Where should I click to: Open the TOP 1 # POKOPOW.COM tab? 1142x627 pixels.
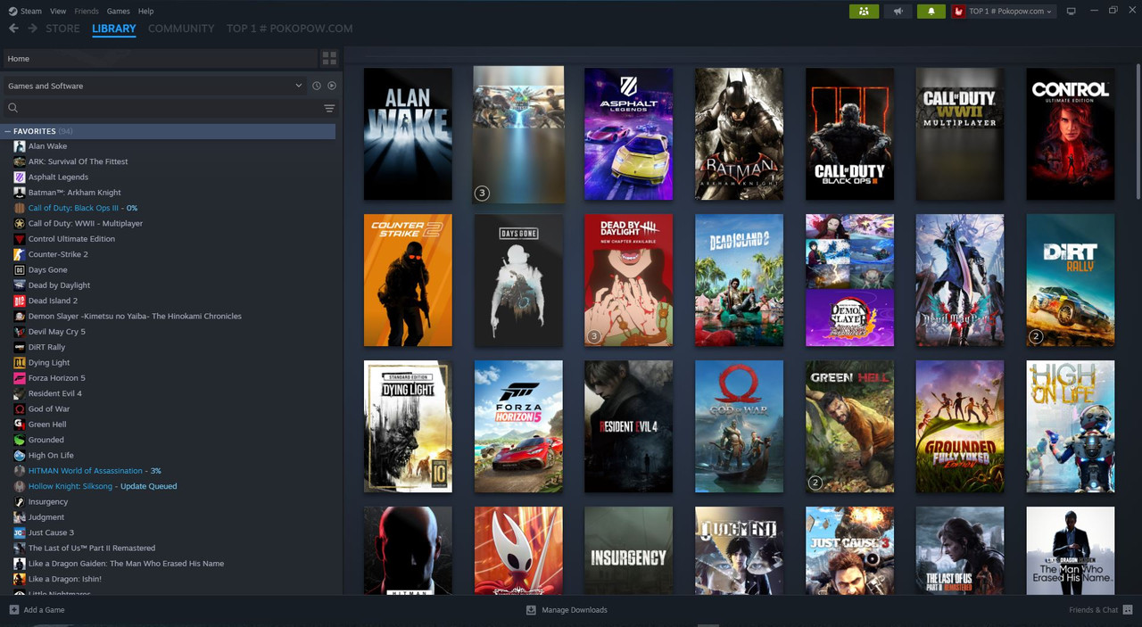click(289, 29)
